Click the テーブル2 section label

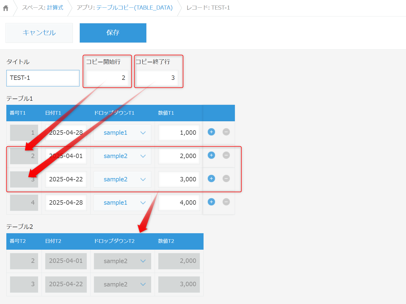coord(20,227)
